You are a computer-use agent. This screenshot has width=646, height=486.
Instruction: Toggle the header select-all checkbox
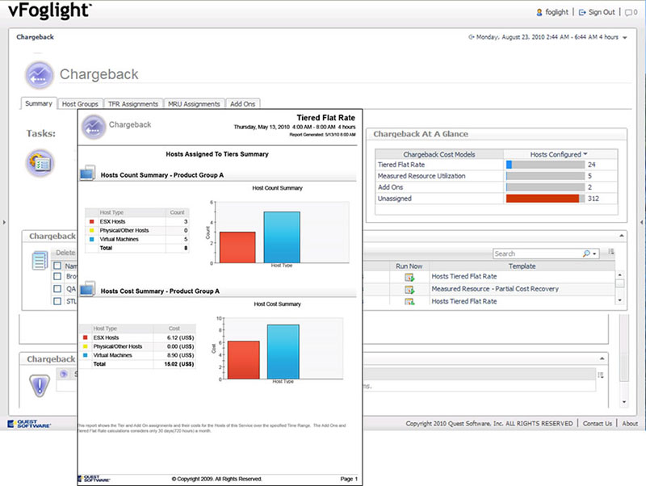click(x=57, y=266)
